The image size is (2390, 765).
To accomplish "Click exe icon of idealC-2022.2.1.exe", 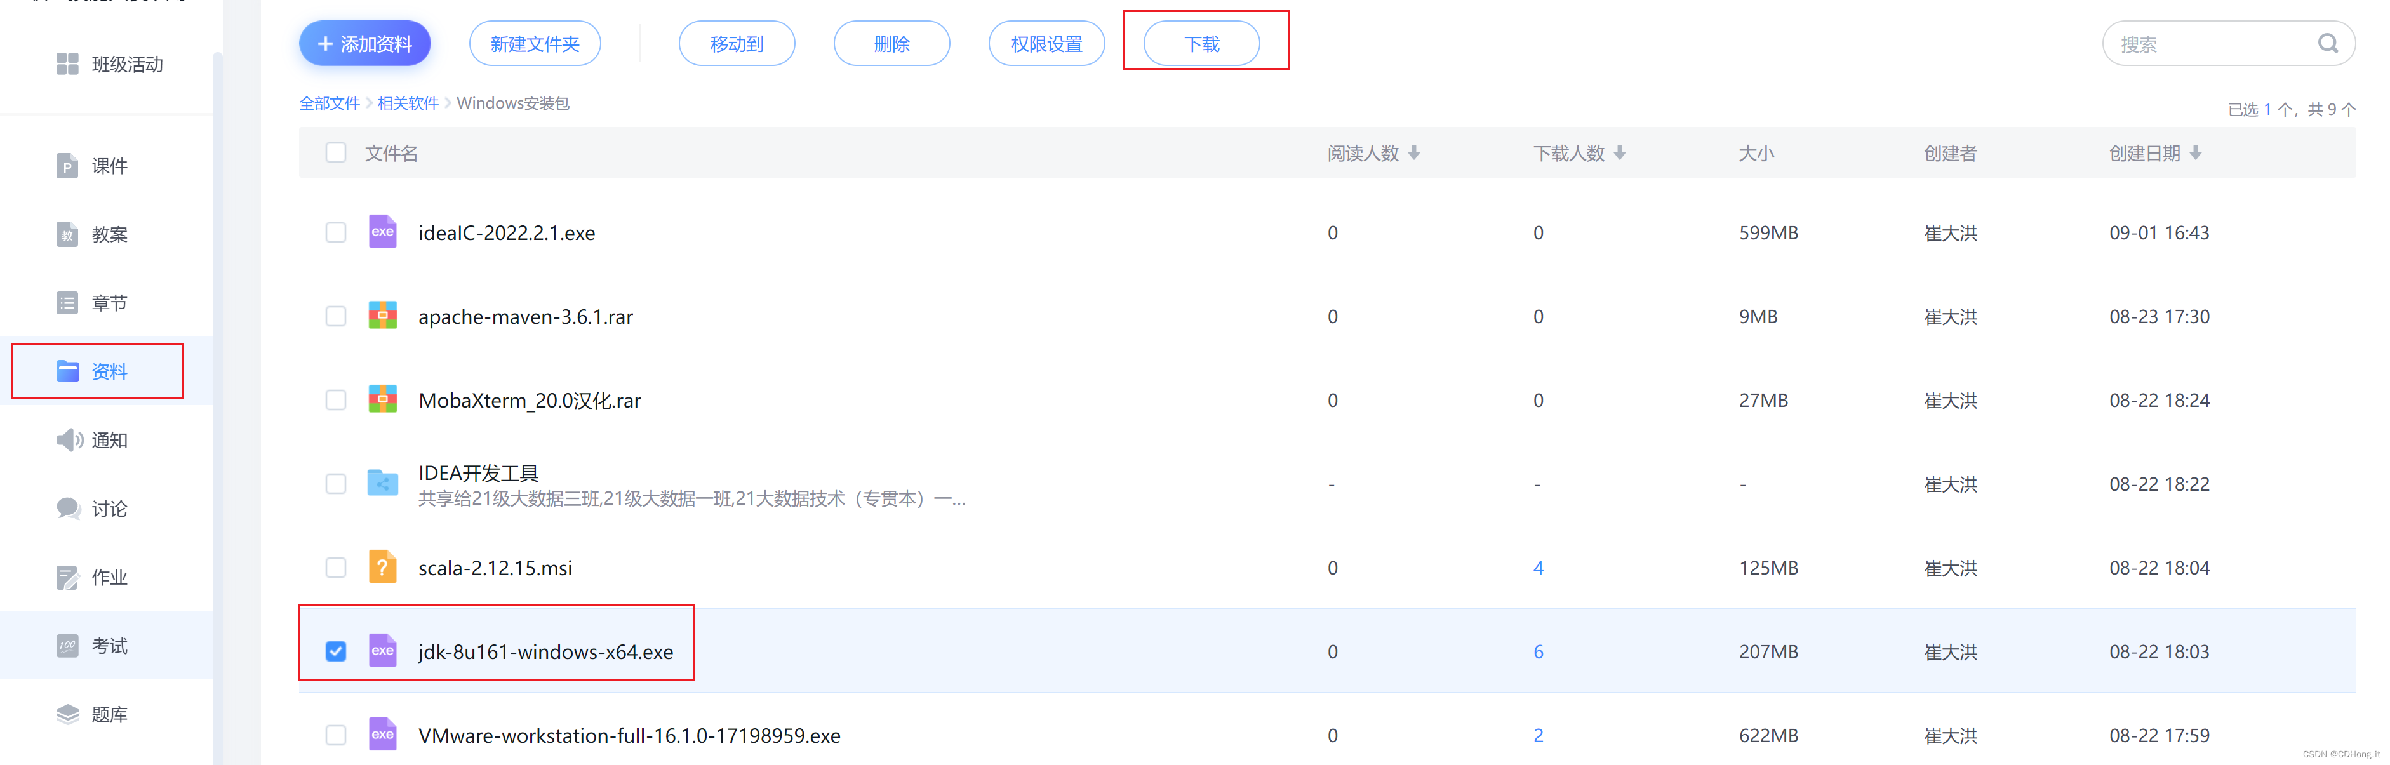I will (382, 232).
